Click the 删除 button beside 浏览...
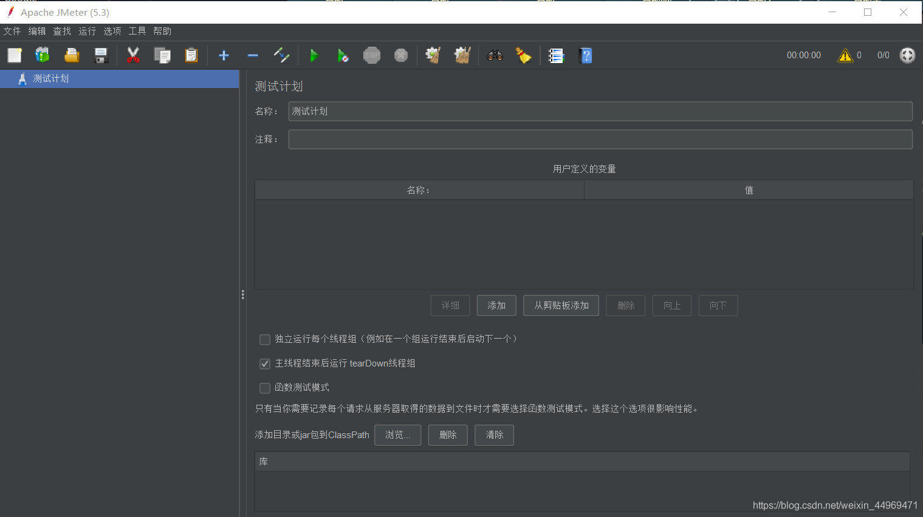923x517 pixels. (x=448, y=435)
